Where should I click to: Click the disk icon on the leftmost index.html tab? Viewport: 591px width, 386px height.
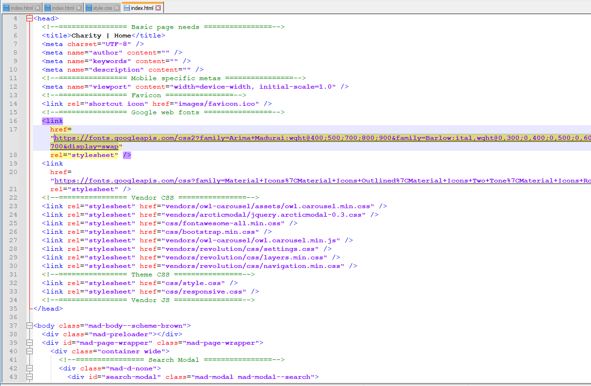[6, 8]
